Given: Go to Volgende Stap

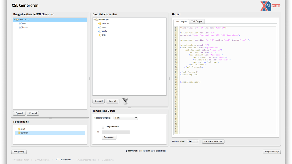Looking at the screenshot, I should (x=271, y=152).
